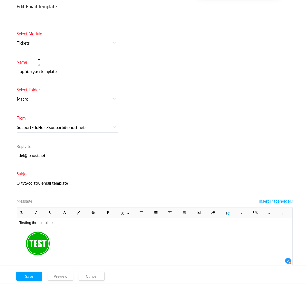This screenshot has height=284, width=306.
Task: Run the ABC spell check tool
Action: click(255, 212)
